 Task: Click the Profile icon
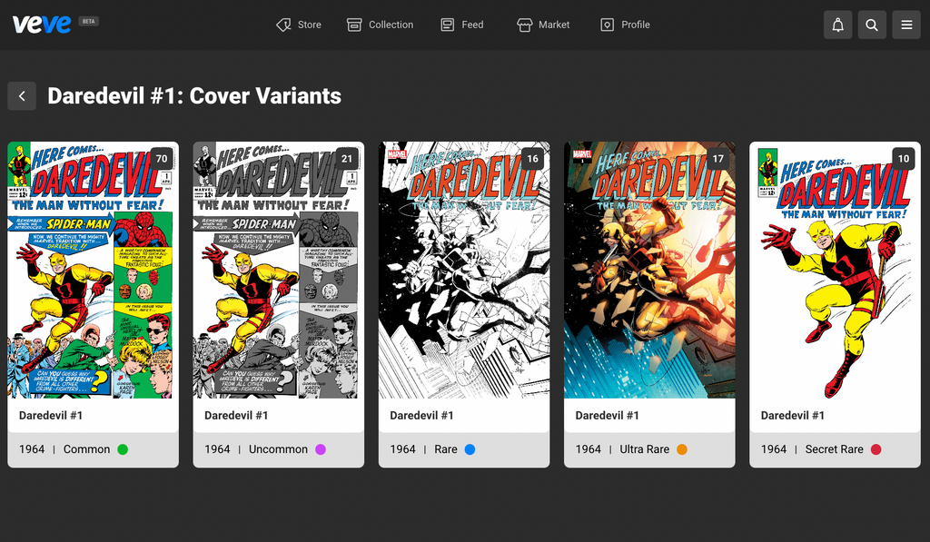point(607,25)
